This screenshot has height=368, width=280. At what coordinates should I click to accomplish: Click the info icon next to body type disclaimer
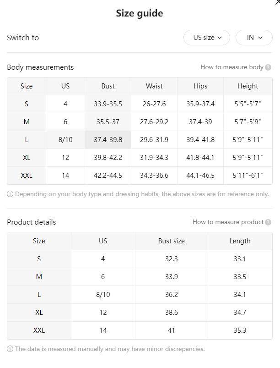(x=10, y=194)
